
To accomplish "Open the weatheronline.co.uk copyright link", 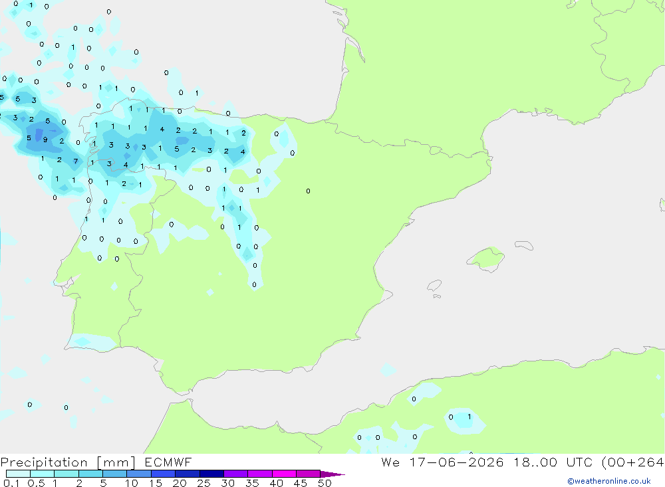I will click(x=609, y=481).
